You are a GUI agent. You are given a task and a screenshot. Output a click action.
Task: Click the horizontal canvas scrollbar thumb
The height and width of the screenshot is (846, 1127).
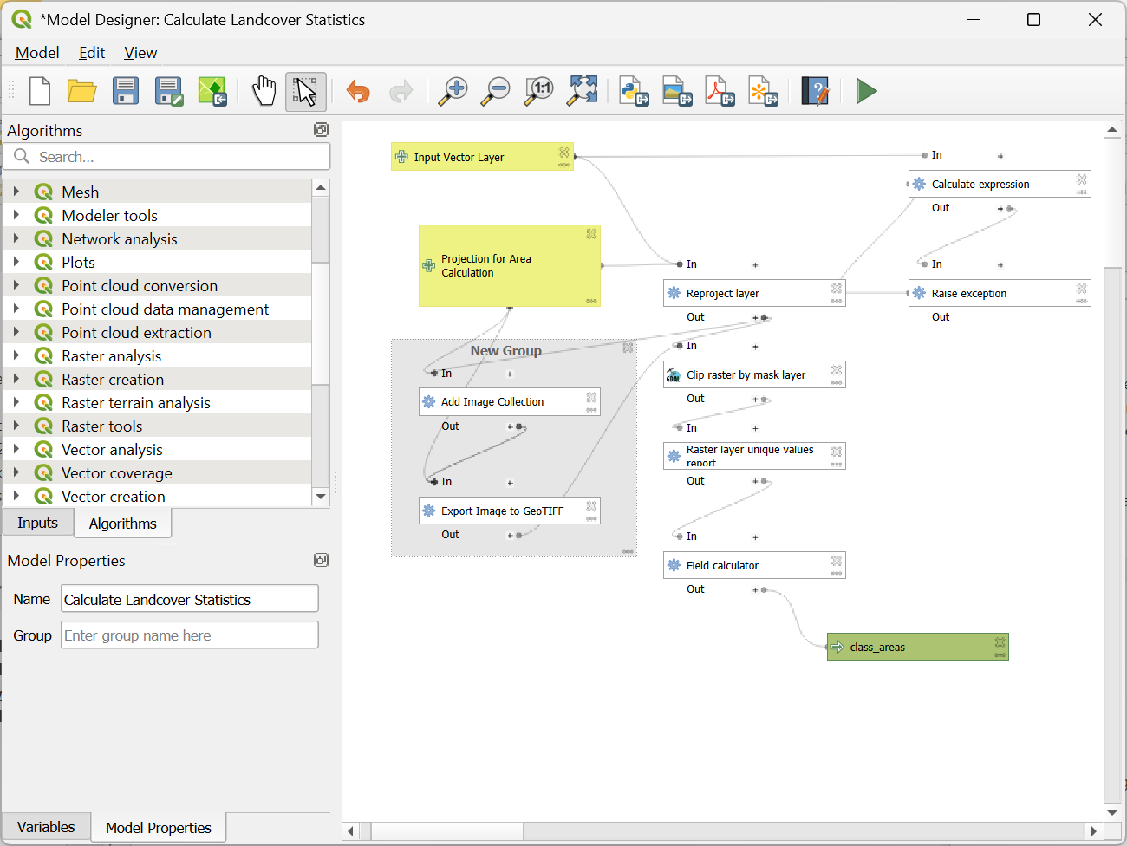pos(446,831)
